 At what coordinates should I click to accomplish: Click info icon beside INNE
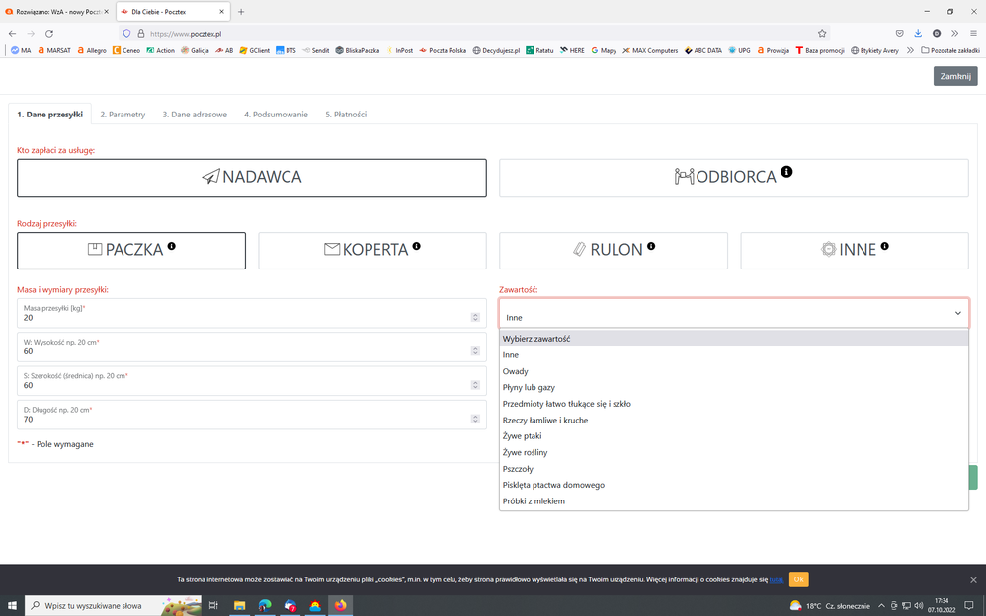884,246
